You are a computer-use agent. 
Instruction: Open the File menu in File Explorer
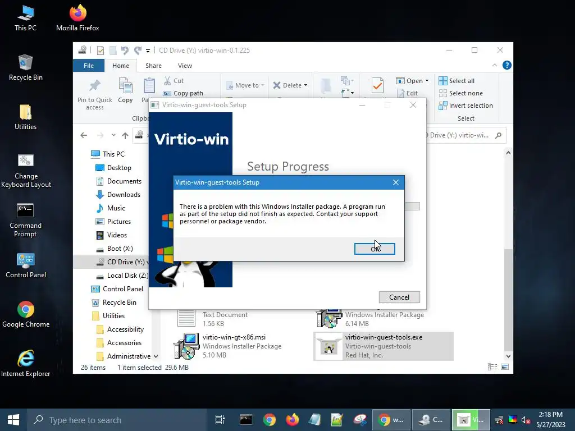tap(89, 66)
